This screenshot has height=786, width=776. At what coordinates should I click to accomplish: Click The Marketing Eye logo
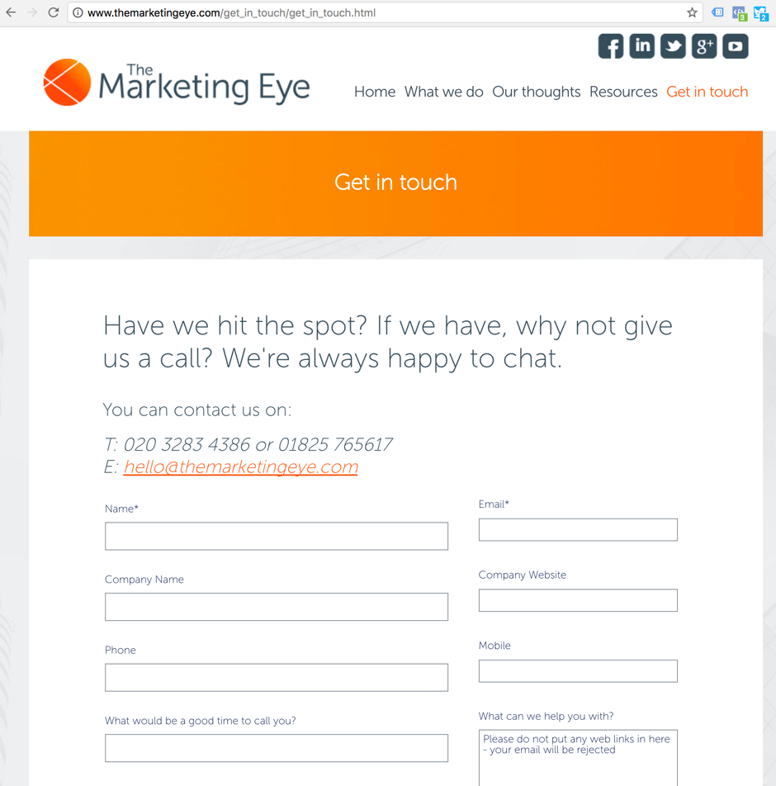pos(177,83)
